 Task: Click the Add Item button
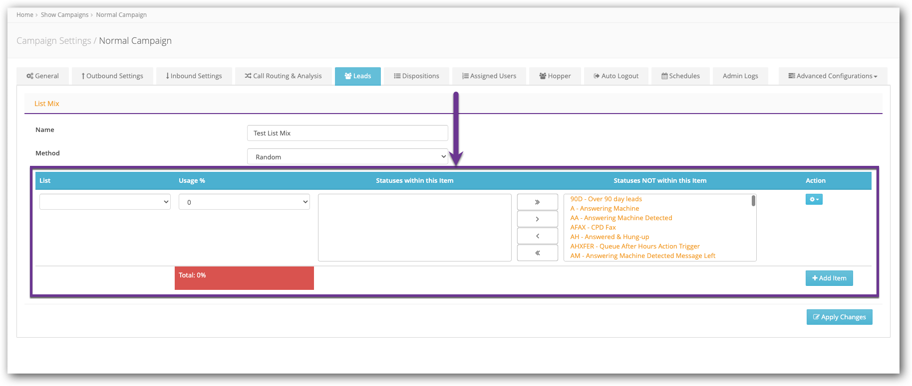[829, 278]
